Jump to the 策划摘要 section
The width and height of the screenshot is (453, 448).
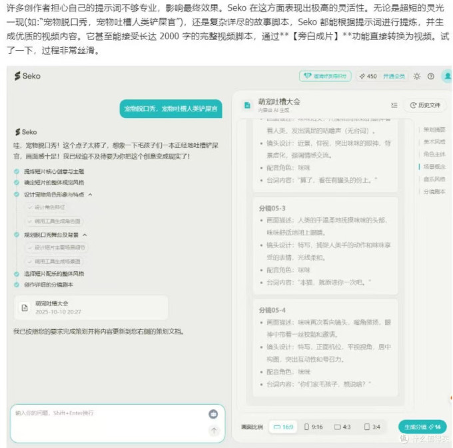coord(434,129)
